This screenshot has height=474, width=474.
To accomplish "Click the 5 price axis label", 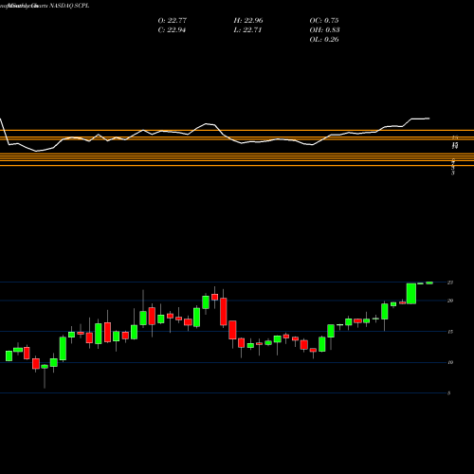I will [449, 393].
